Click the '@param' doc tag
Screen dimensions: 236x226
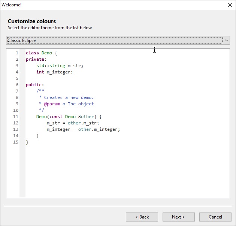click(x=52, y=104)
